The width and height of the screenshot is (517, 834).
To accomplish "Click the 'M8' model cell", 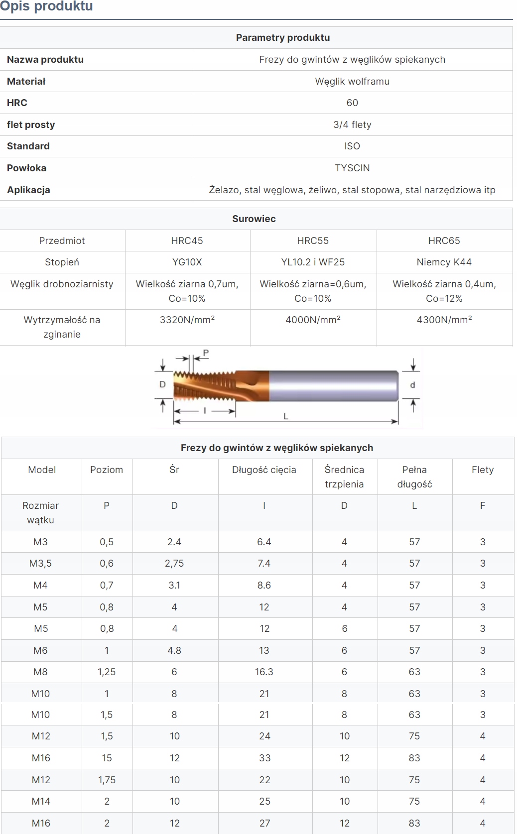I will click(41, 672).
